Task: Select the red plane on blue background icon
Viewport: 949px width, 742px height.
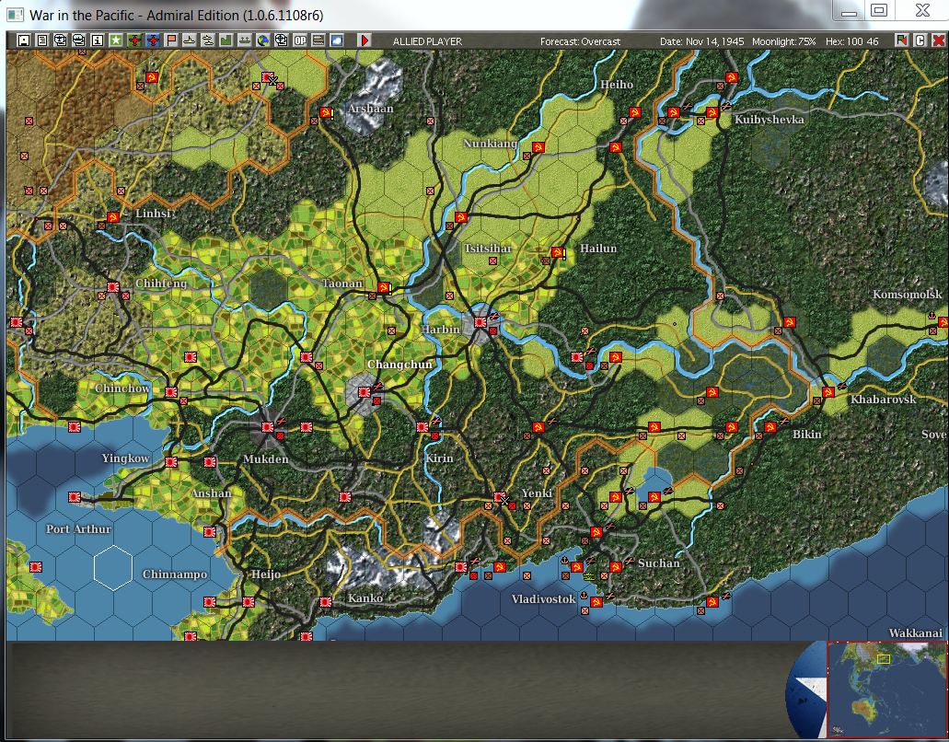Action: click(153, 41)
